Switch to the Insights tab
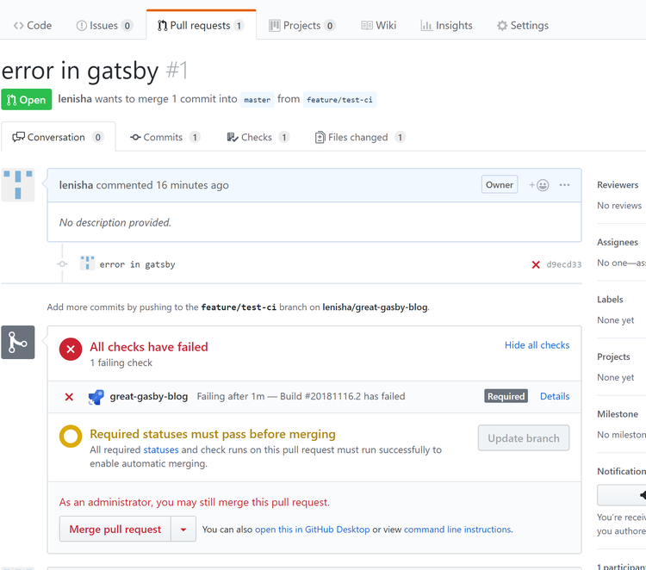The height and width of the screenshot is (570, 646). point(446,26)
